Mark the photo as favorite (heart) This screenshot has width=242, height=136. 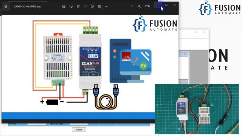tap(85, 6)
